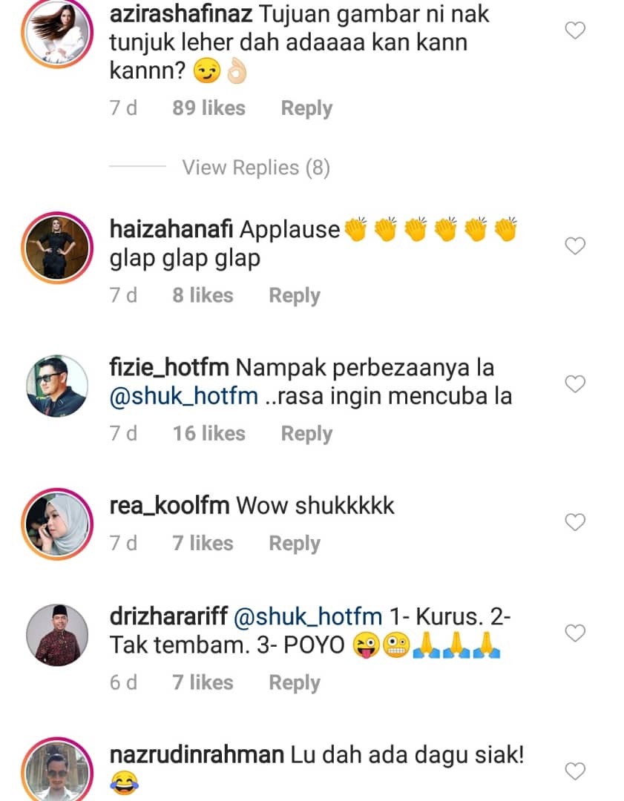Open @shuk_hotfm mention in drizharariff's comment

[x=308, y=616]
